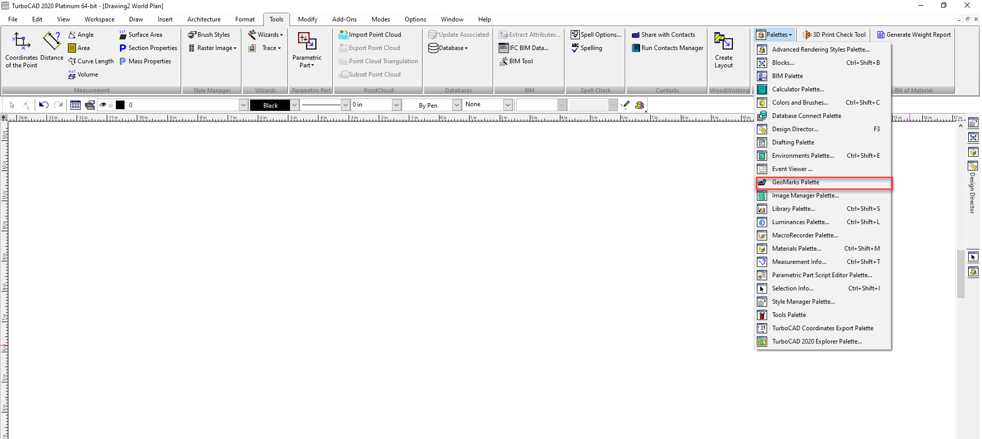Choose Measurement Info menu entry
982x439 pixels.
(824, 262)
